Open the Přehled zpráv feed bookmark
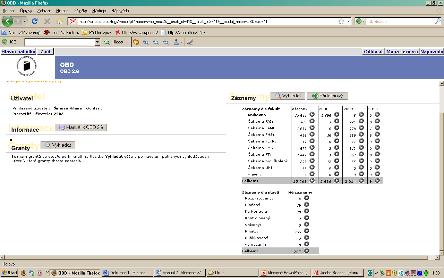444x278 pixels. pos(97,33)
